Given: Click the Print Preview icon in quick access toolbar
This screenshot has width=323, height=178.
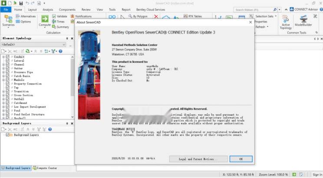Looking at the screenshot, I should [39, 3].
